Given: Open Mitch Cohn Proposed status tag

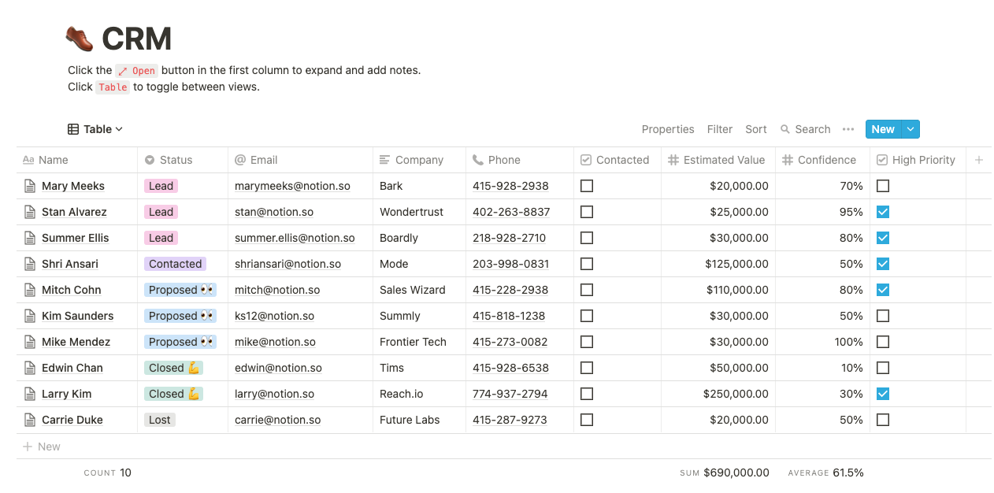Looking at the screenshot, I should click(180, 290).
